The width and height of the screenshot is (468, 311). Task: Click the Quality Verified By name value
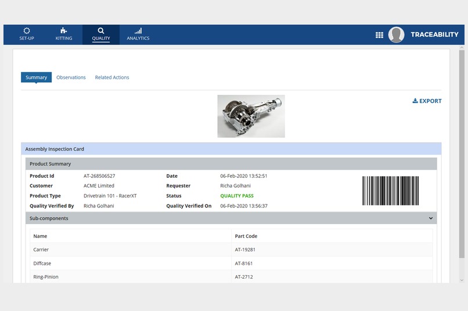pyautogui.click(x=99, y=206)
